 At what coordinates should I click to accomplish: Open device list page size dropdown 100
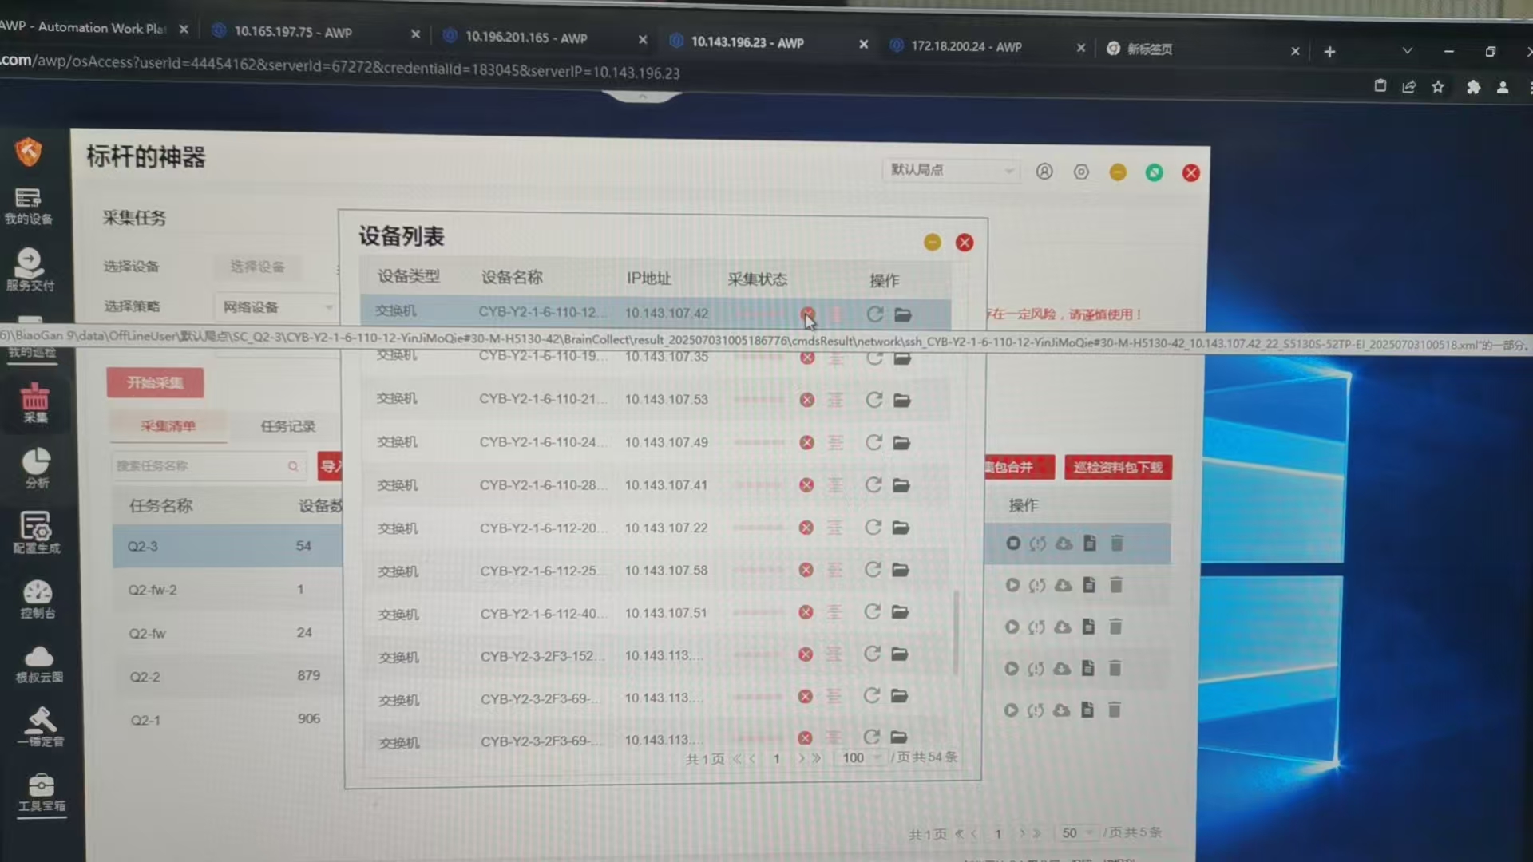[x=861, y=757]
